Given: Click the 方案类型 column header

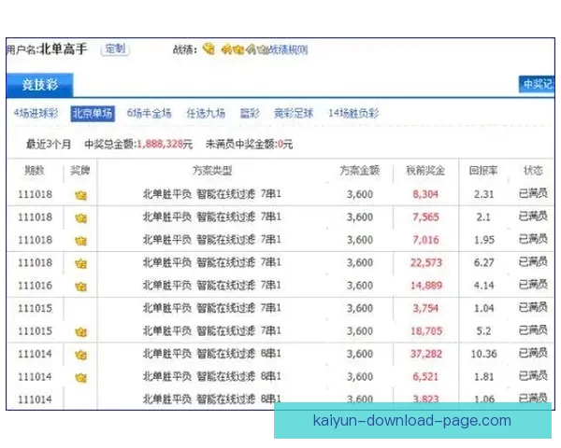Looking at the screenshot, I should click(x=212, y=171).
